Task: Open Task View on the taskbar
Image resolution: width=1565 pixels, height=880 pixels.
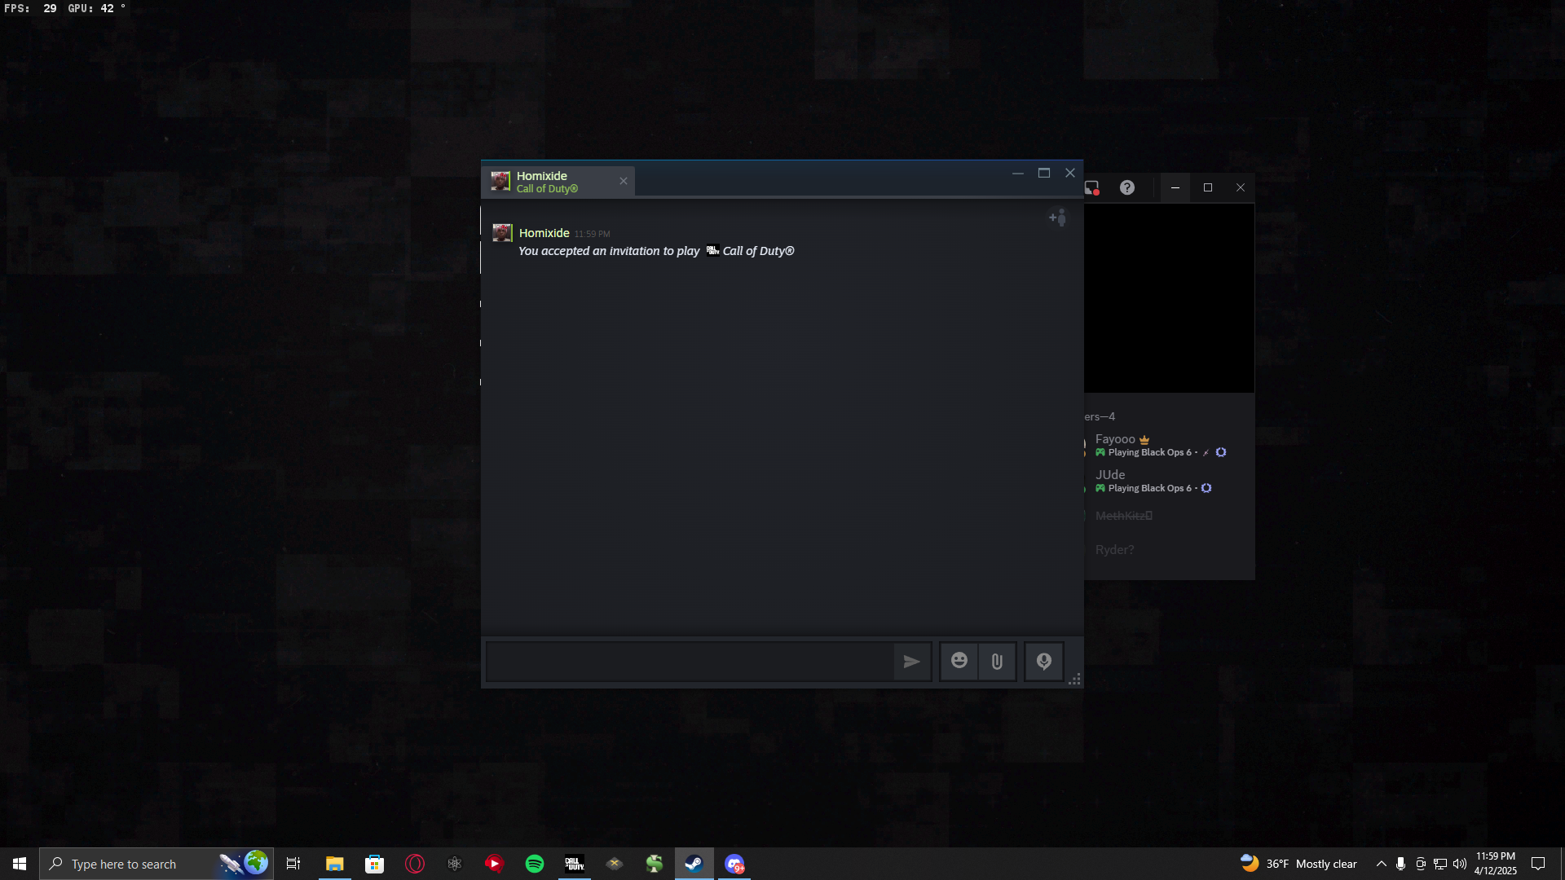Action: [293, 864]
